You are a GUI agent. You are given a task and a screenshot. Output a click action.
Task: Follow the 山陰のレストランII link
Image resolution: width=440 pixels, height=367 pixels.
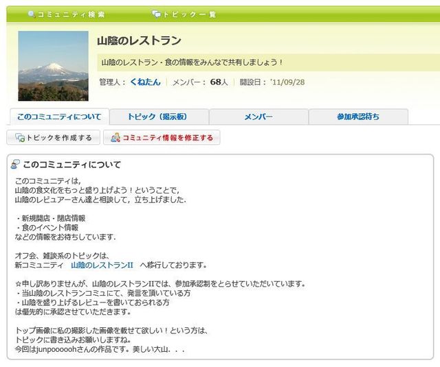pos(102,265)
